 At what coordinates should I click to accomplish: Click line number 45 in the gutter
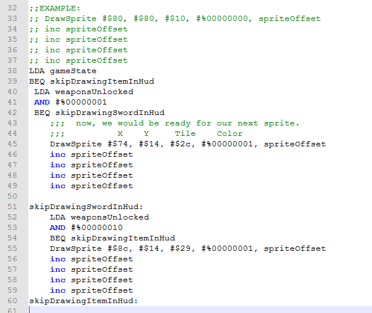click(12, 144)
